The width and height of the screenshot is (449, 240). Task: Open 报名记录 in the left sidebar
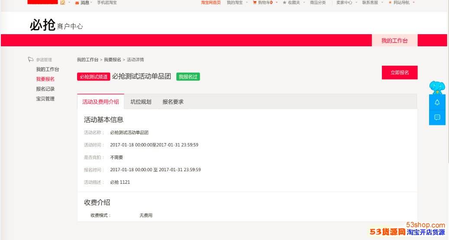tap(45, 89)
